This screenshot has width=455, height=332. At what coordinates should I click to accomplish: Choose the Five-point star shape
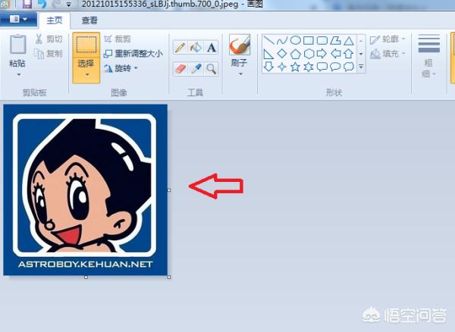[x=296, y=67]
